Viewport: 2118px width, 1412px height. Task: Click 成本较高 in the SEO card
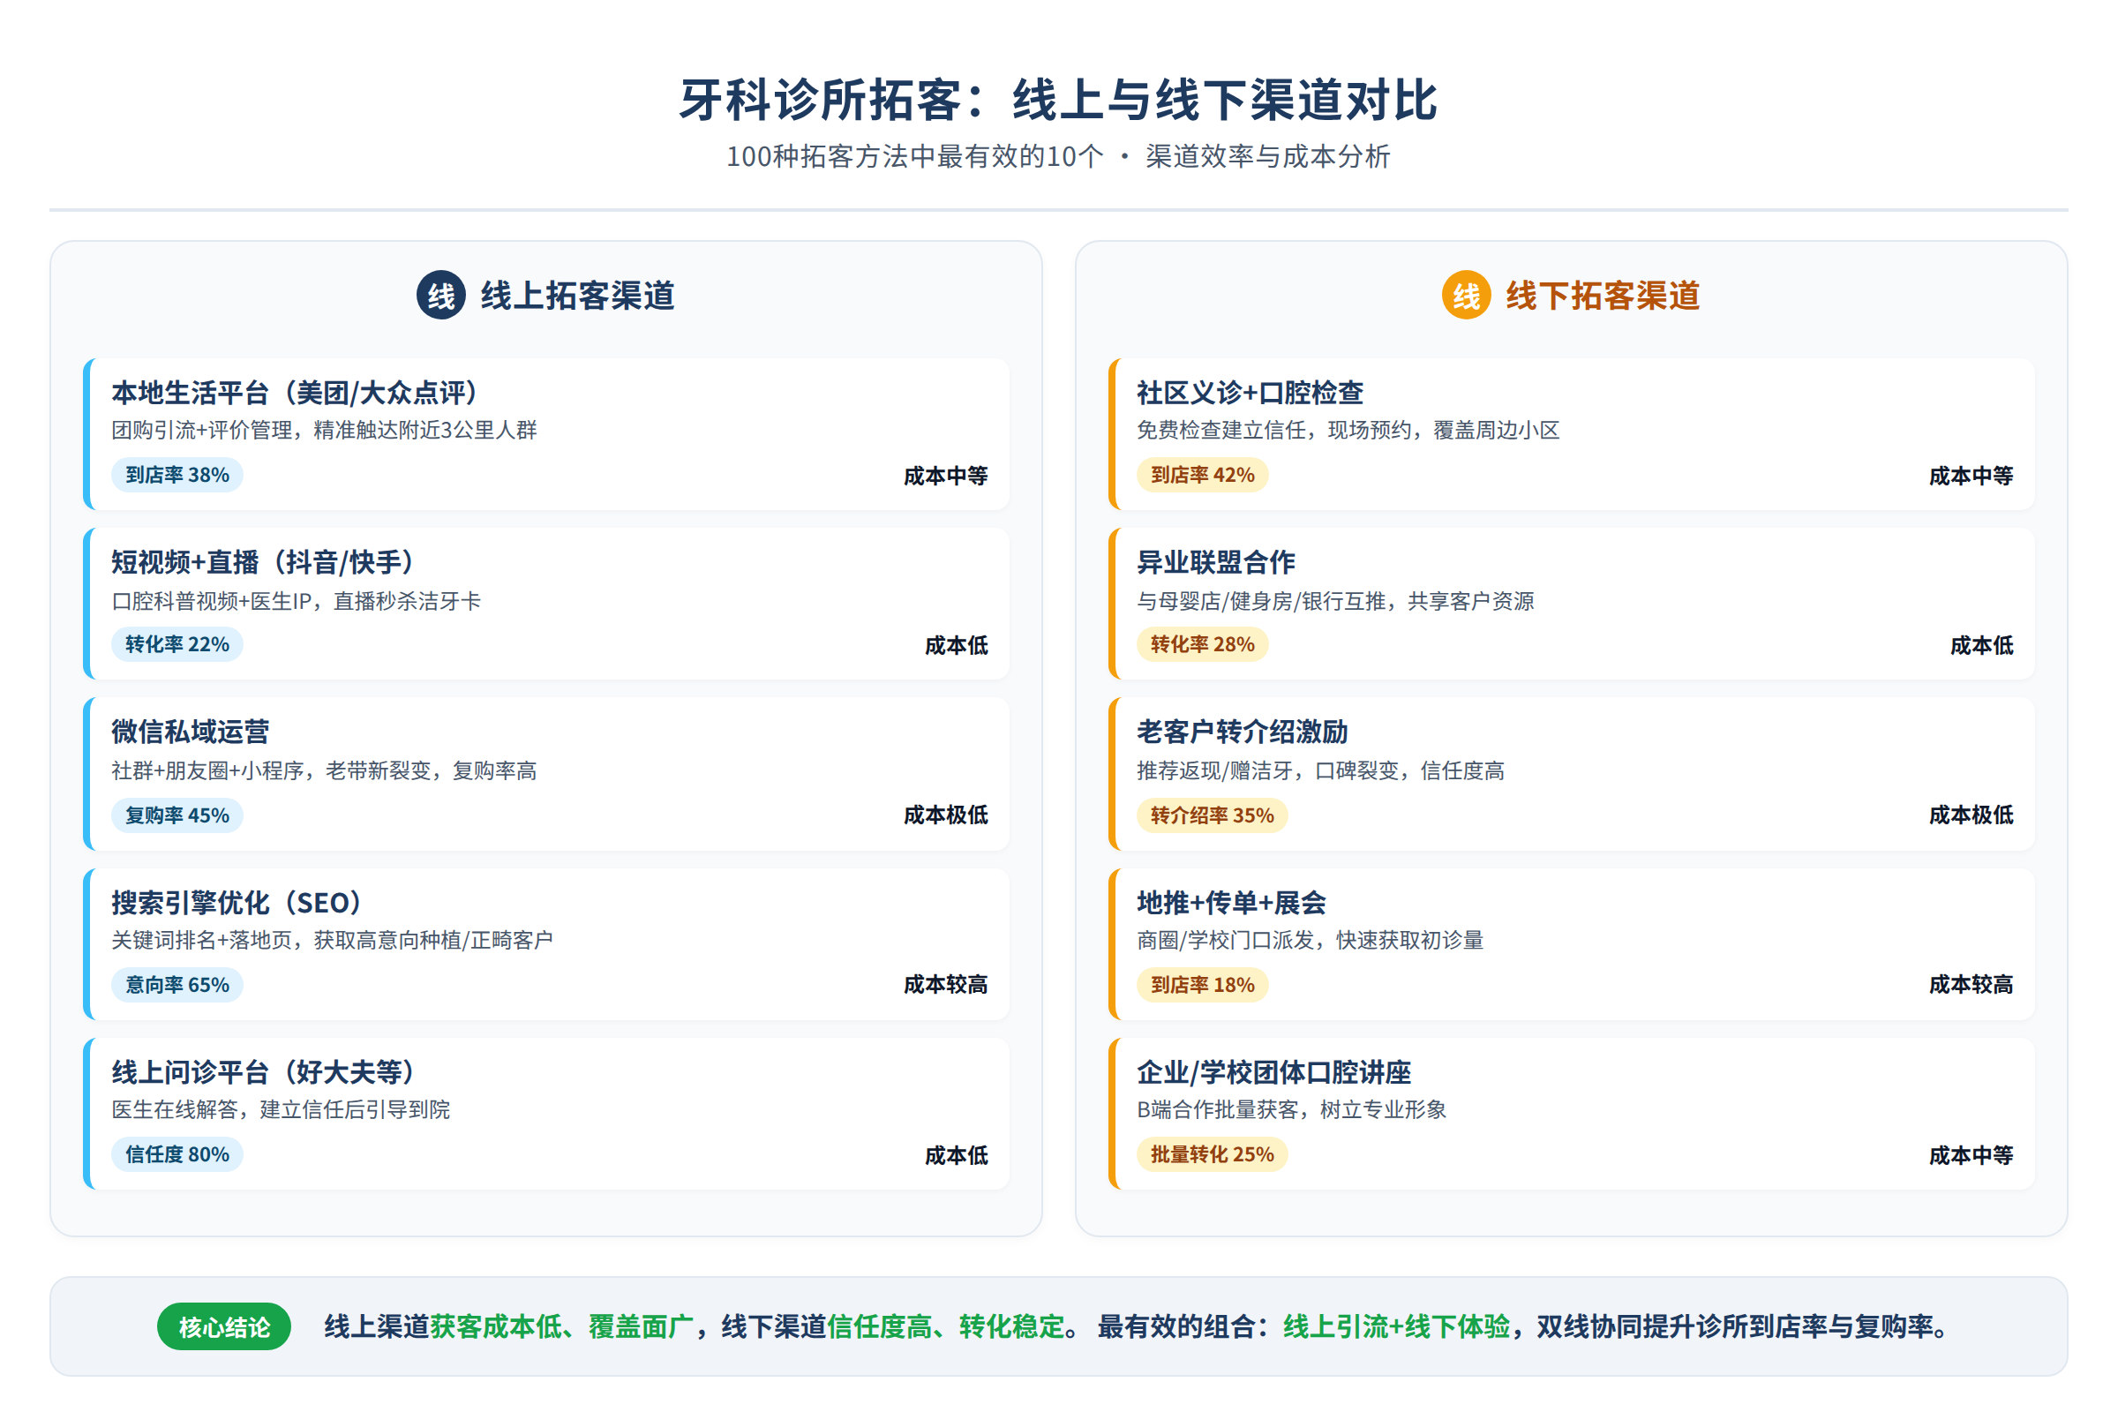click(x=945, y=984)
